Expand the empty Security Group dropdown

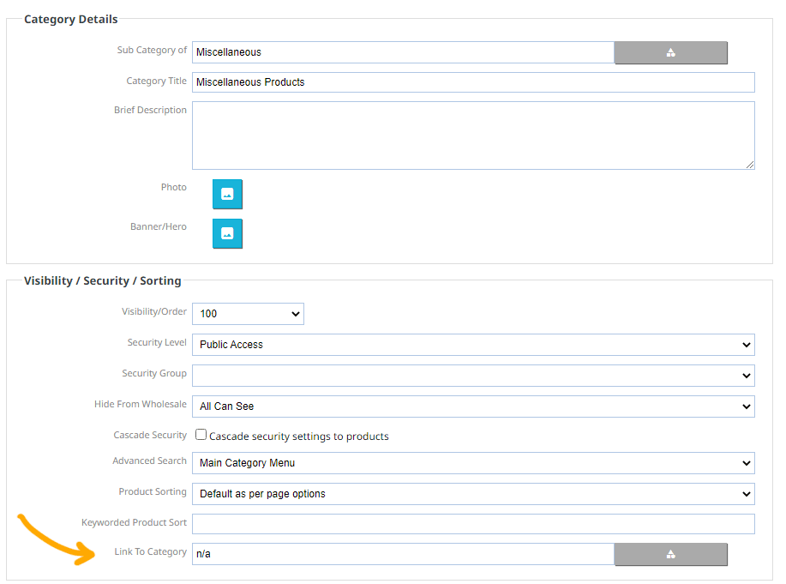(473, 376)
